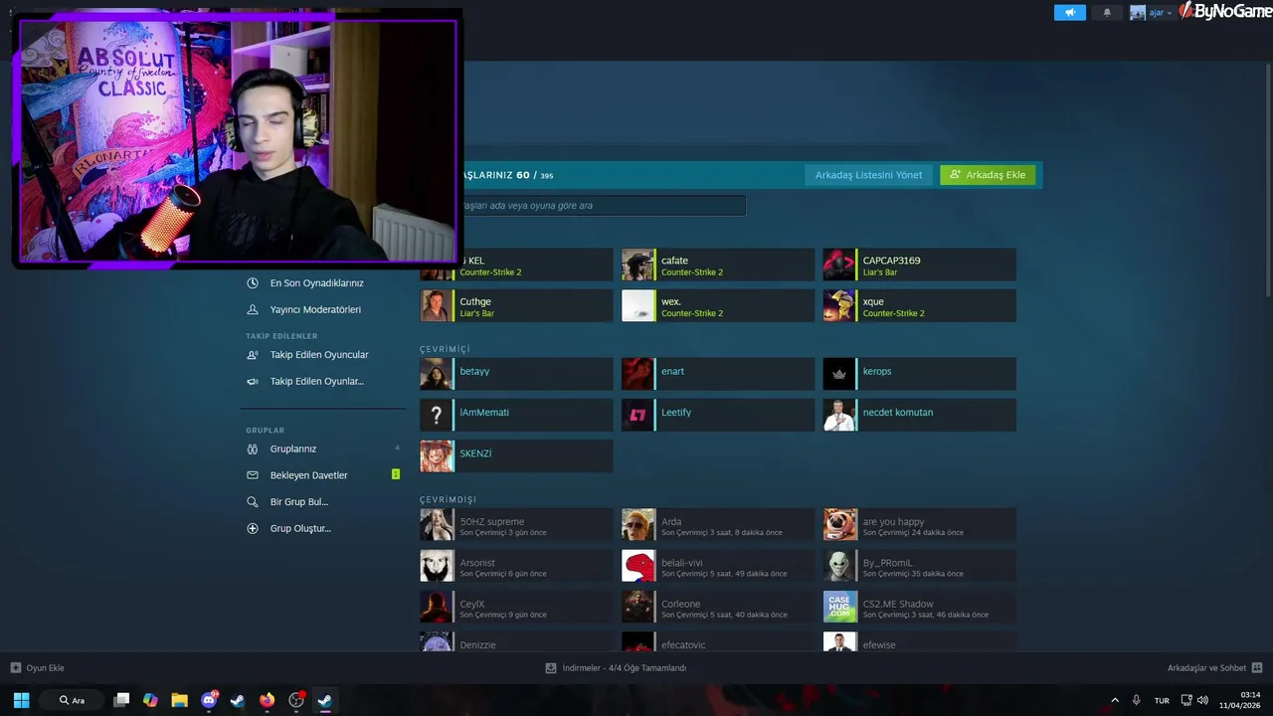This screenshot has height=716, width=1273.
Task: Open File Explorer from taskbar
Action: click(x=179, y=700)
